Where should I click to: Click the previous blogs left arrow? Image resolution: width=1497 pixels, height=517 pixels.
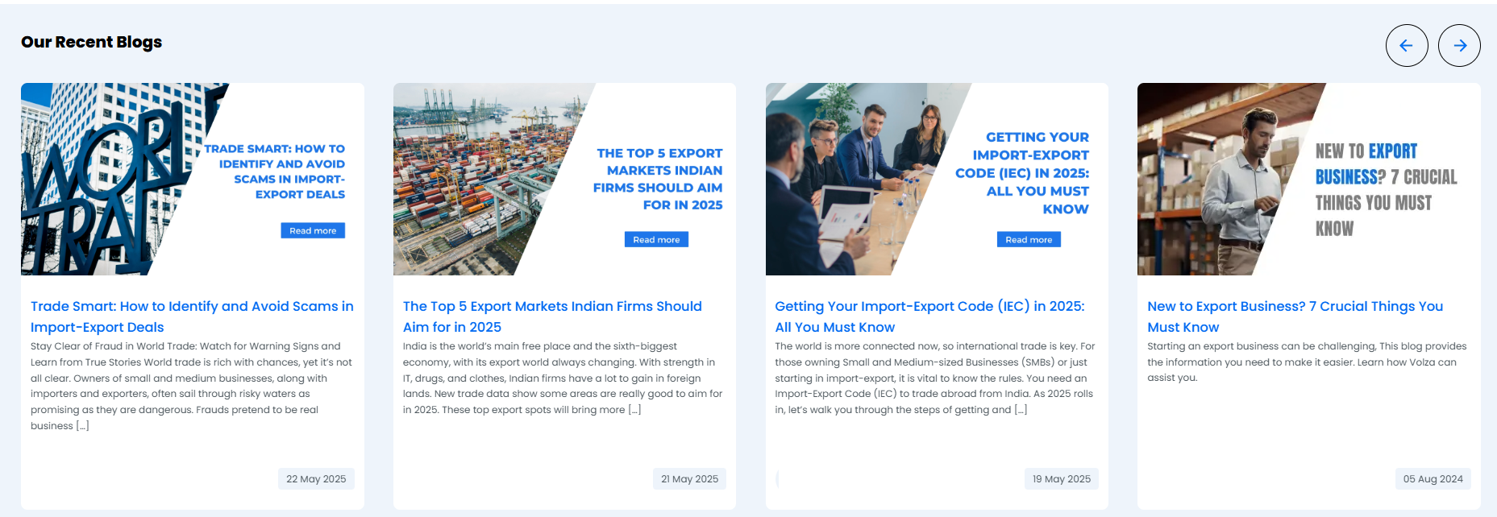1407,46
